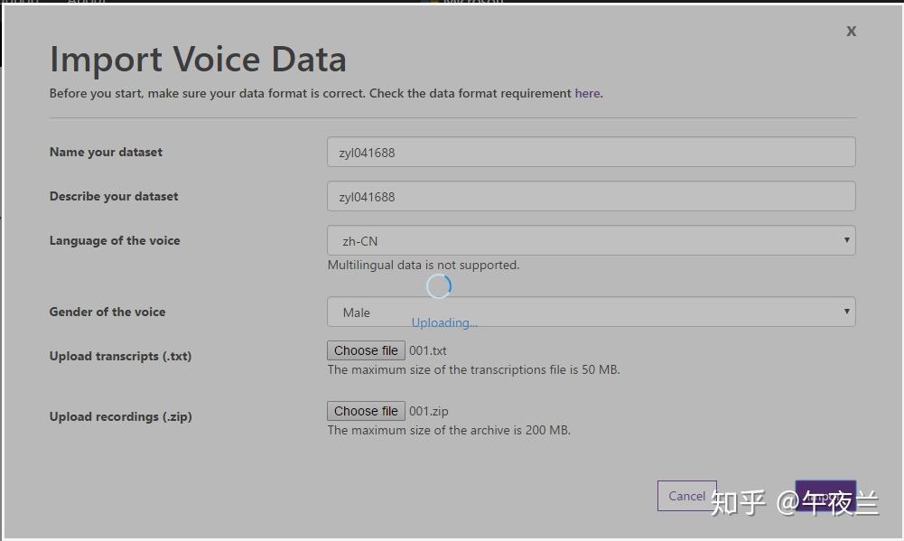Expand the 'Language of the voice' dropdown
This screenshot has height=541, width=904.
591,240
